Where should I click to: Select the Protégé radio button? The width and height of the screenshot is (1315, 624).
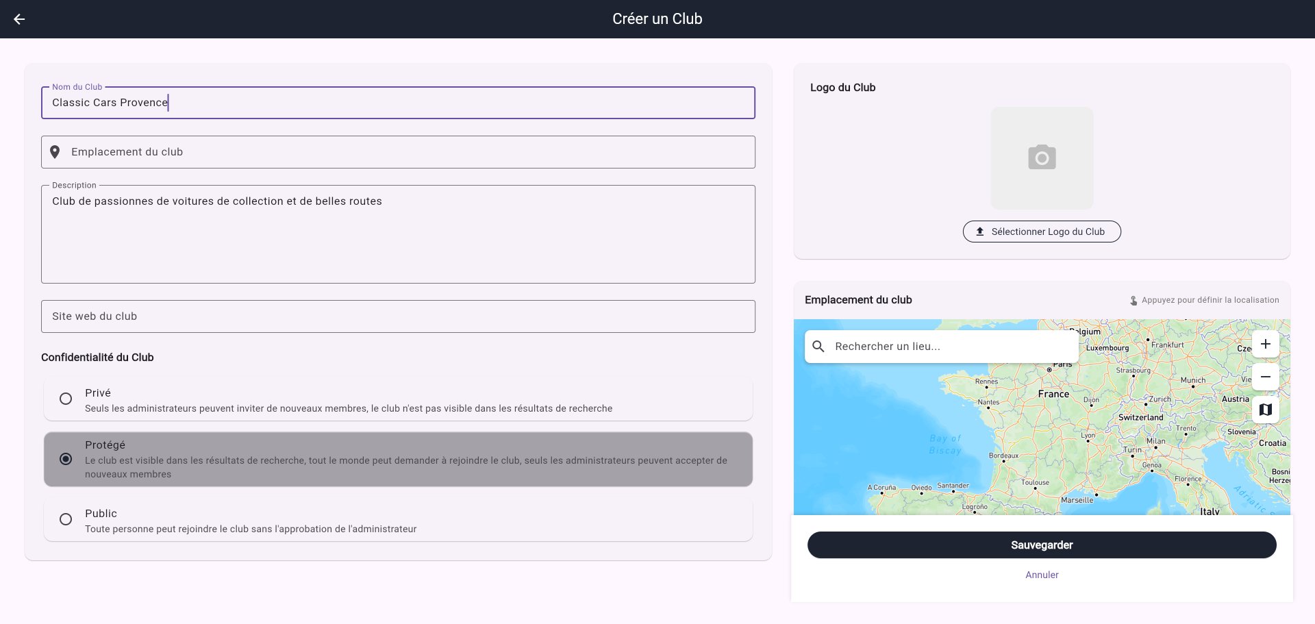[66, 459]
